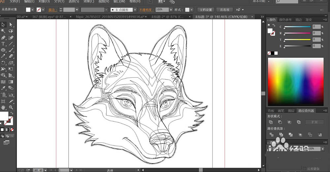Open the stroke weight dropdown
This screenshot has width=330, height=172.
77,10
